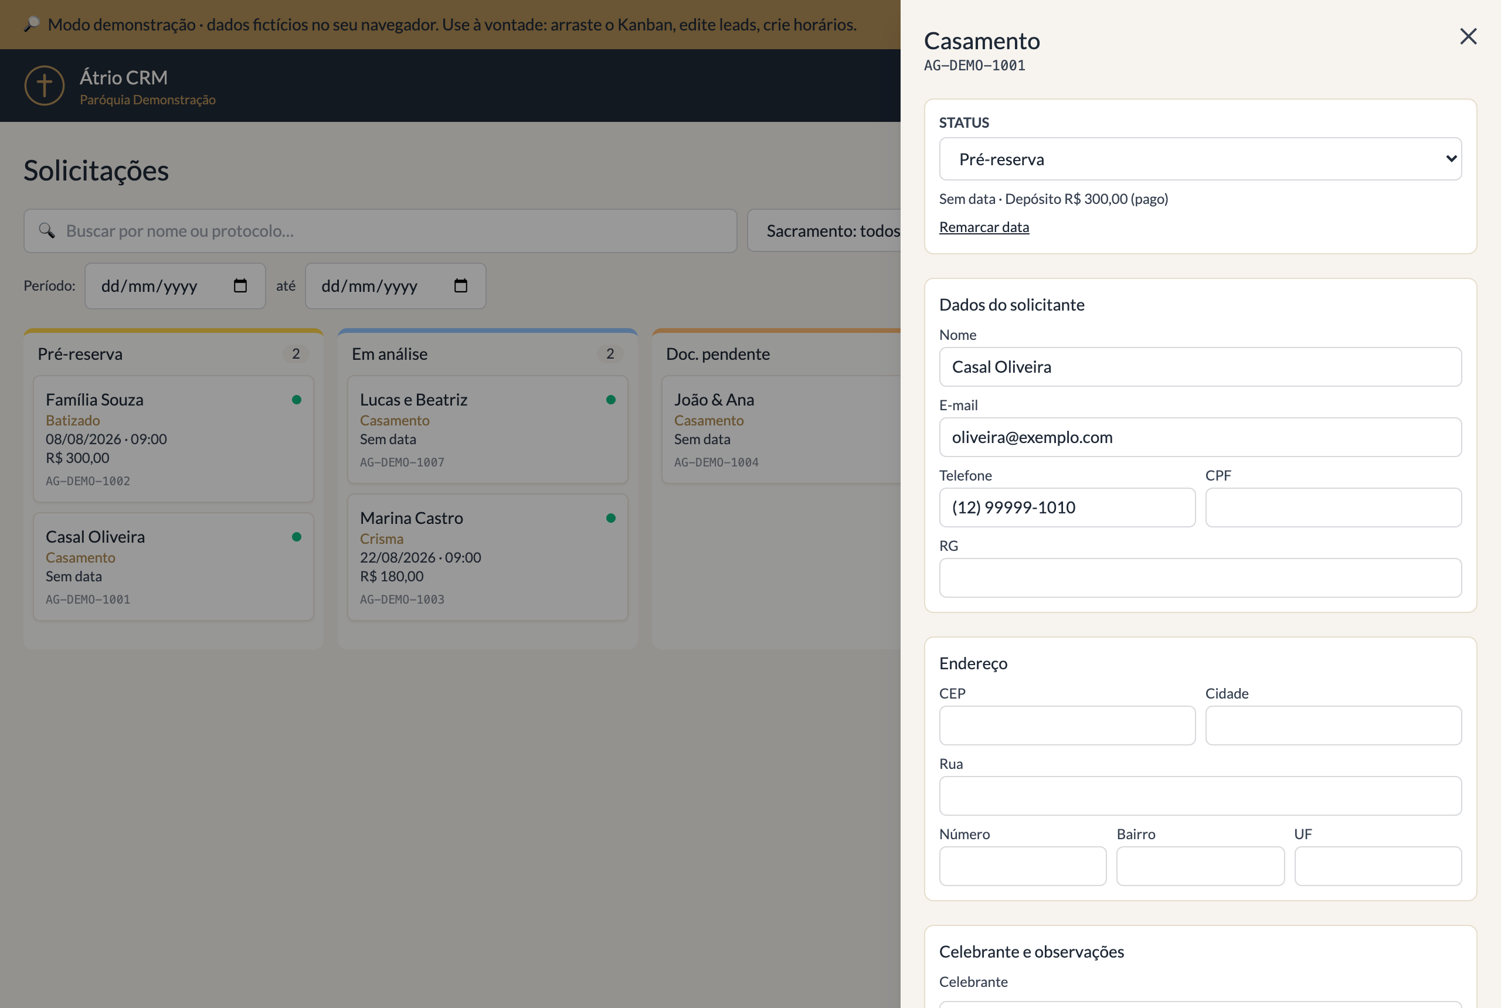Screen dimensions: 1501x1008
Task: Click the deposit info text R$ 300,00 (pago)
Action: click(1054, 199)
